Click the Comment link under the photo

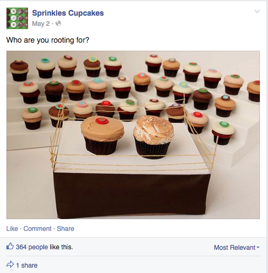pyautogui.click(x=37, y=229)
